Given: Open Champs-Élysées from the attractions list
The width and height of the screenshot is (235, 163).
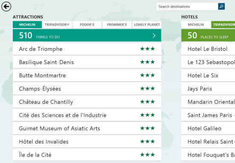Looking at the screenshot, I should (87, 89).
